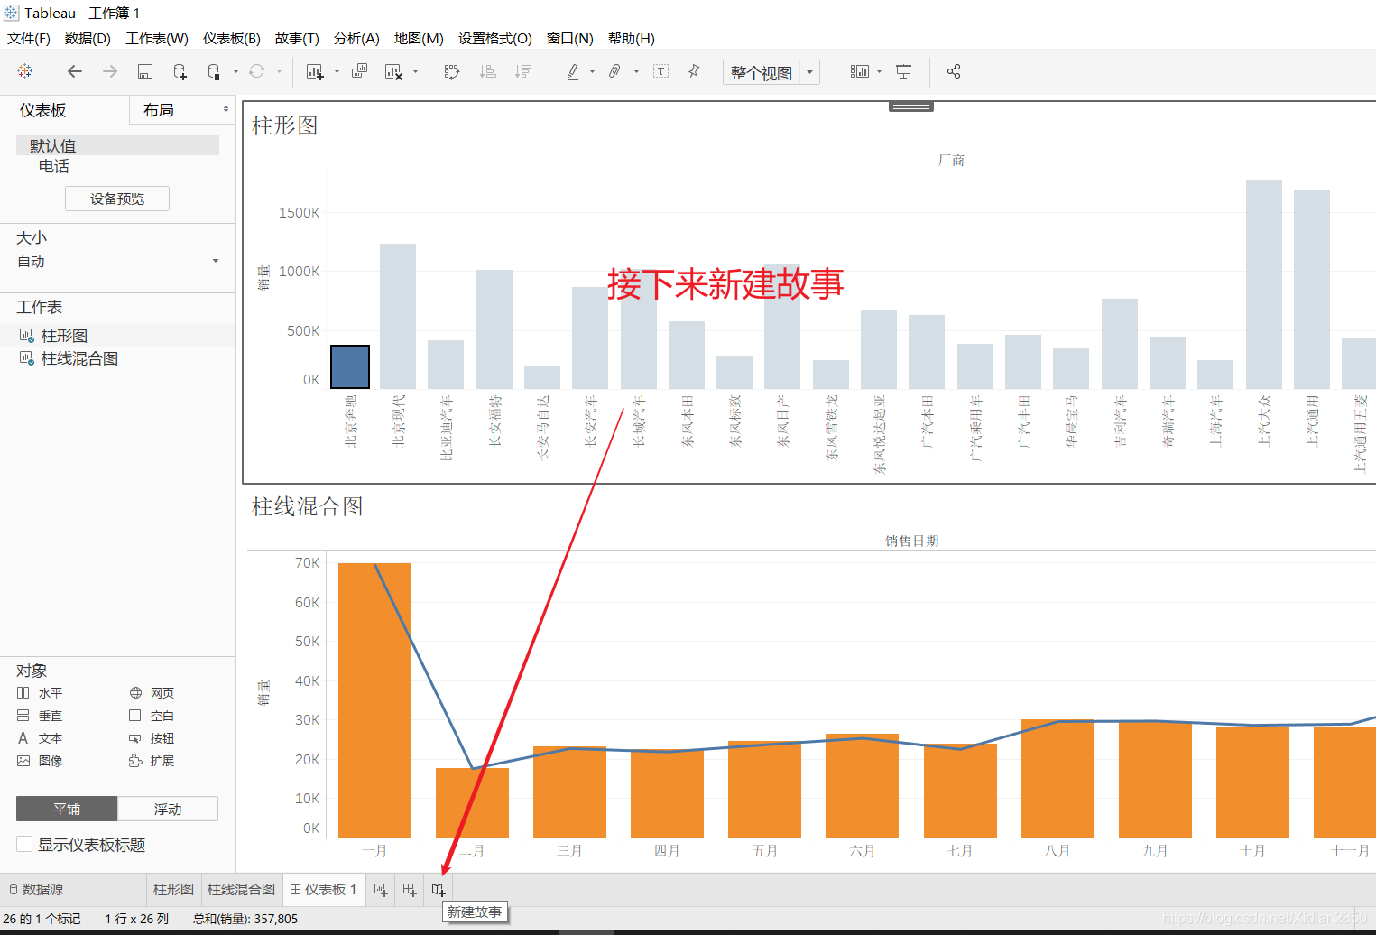Image resolution: width=1376 pixels, height=935 pixels.
Task: Click the Tableau start page logo icon
Action: point(25,71)
